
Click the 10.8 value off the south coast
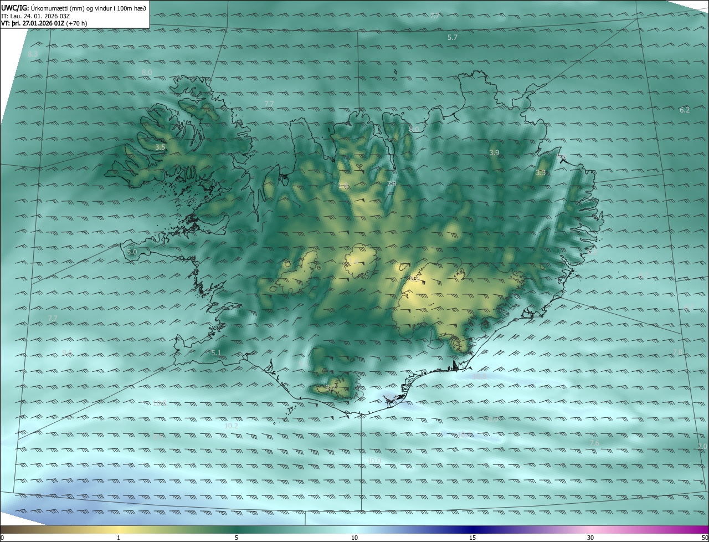(479, 376)
